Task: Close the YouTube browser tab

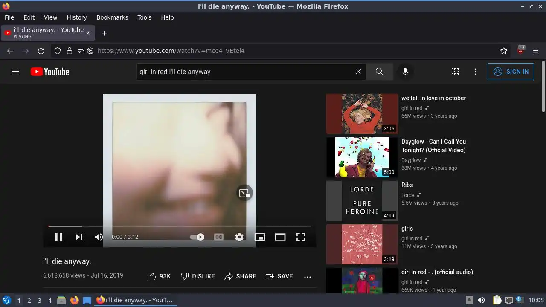Action: [88, 33]
